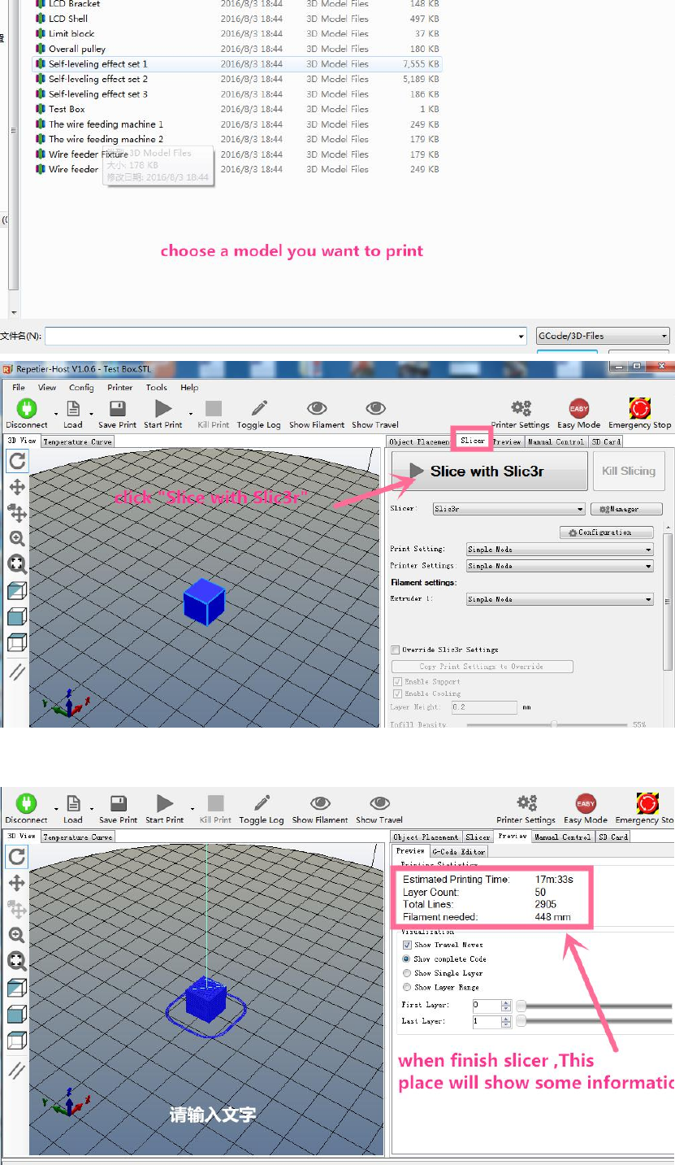Open the File menu in Repetier-Host
The height and width of the screenshot is (1165, 675).
pos(19,388)
